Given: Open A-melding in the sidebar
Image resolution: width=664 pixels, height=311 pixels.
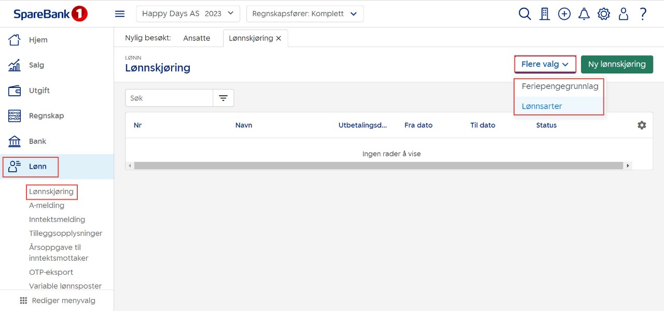Looking at the screenshot, I should pyautogui.click(x=47, y=205).
